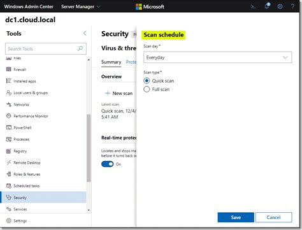Viewport: 302px width, 230px height.
Task: Click the help question mark icon
Action: (292, 6)
